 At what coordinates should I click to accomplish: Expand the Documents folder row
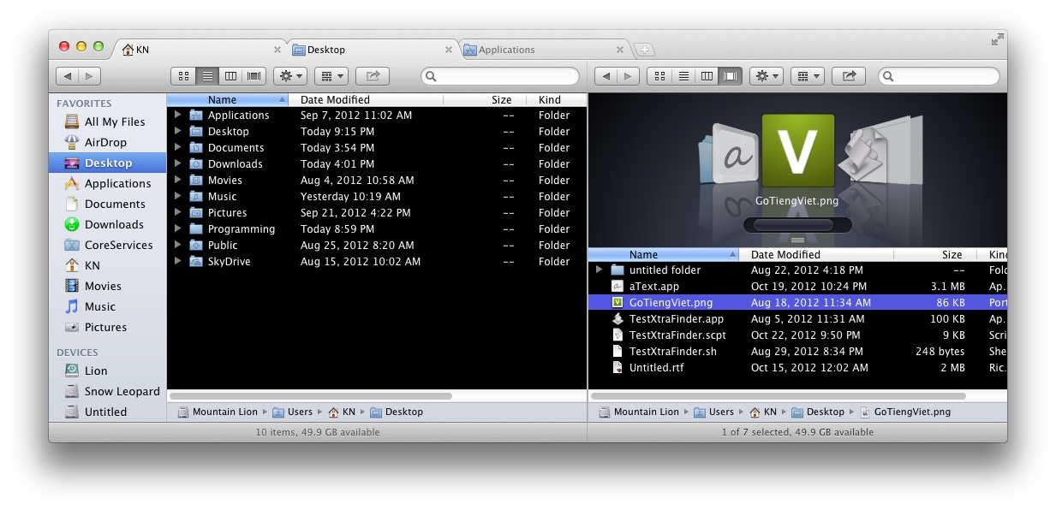[177, 147]
